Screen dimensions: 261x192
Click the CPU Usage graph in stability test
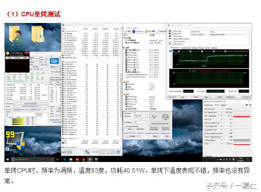tap(209, 79)
